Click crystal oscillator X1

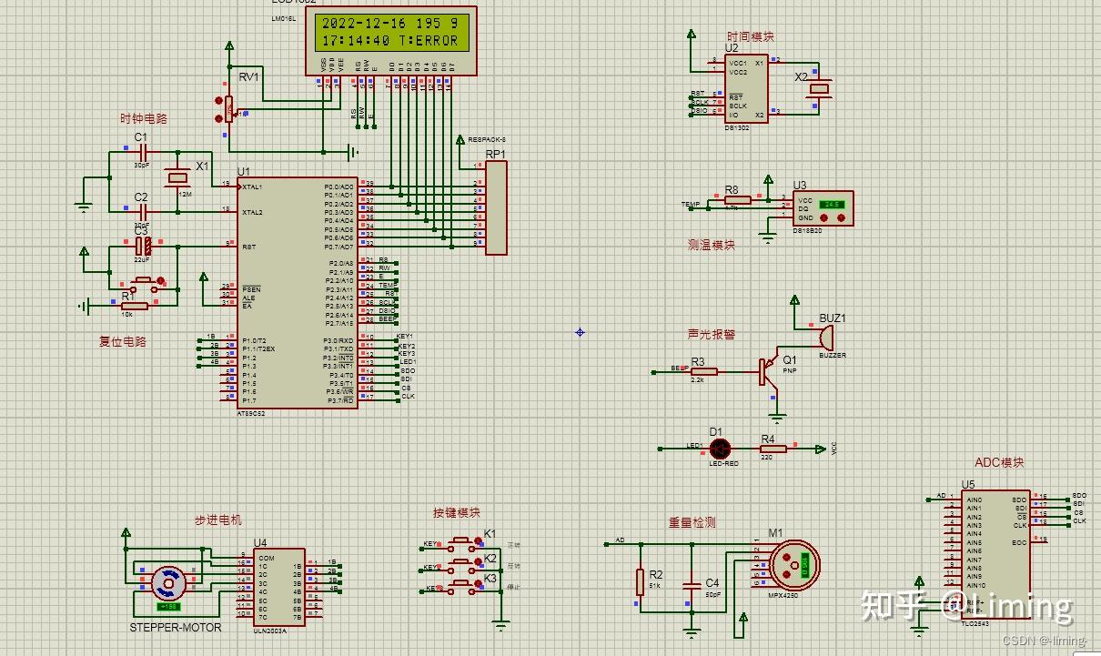(178, 178)
